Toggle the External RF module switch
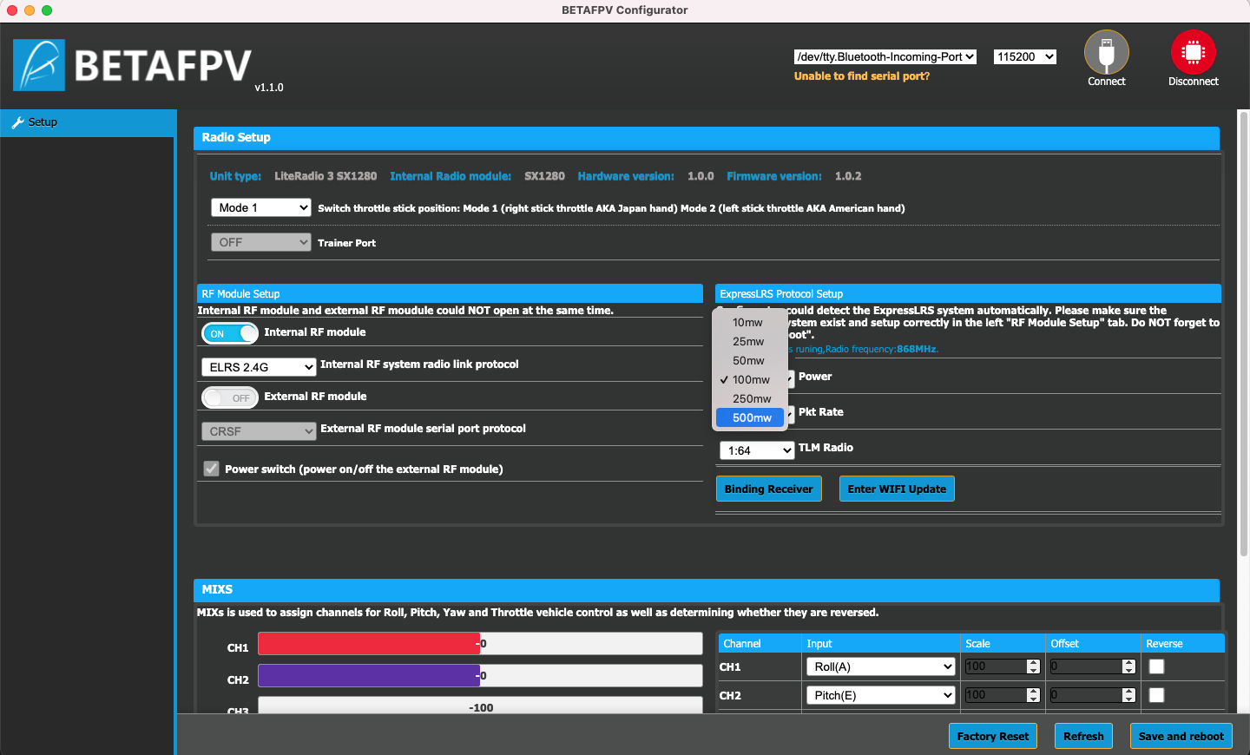 coord(230,397)
